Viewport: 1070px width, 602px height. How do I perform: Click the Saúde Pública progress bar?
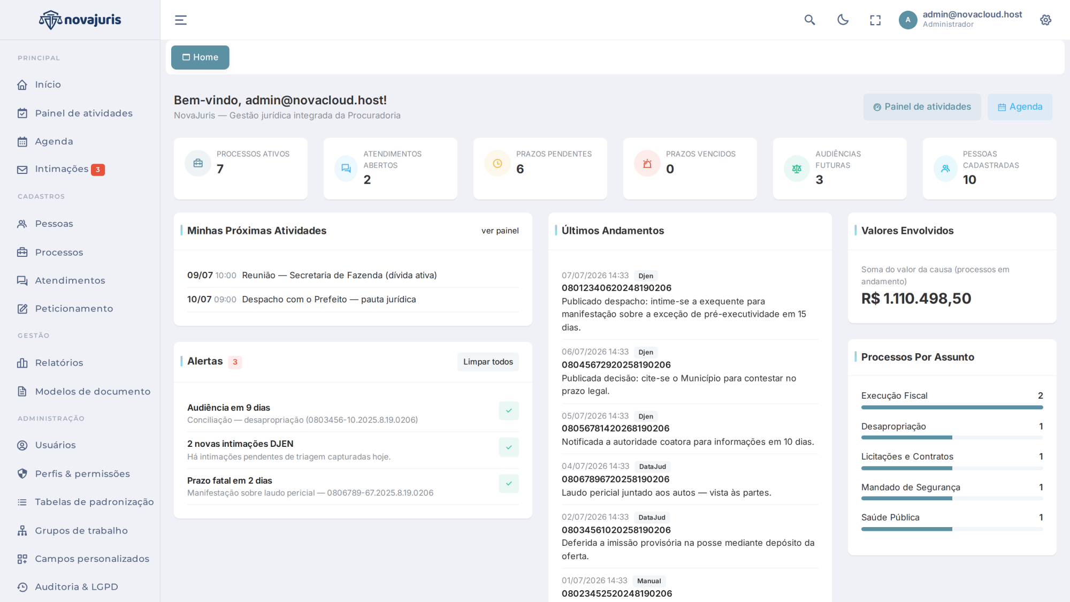952,529
